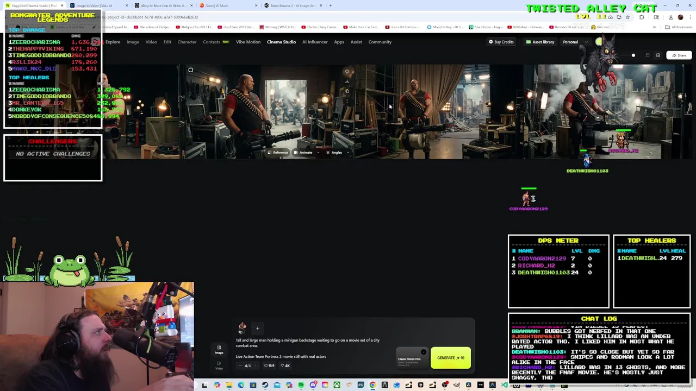The image size is (696, 391).
Task: Open Steam from the taskbar
Action: click(265, 385)
